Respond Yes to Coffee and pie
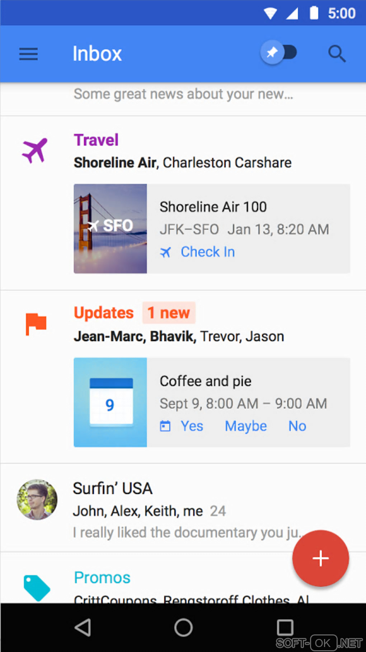This screenshot has width=366, height=652. click(x=192, y=426)
